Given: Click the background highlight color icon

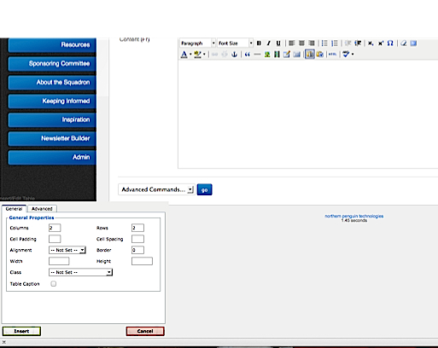Looking at the screenshot, I should coord(197,54).
